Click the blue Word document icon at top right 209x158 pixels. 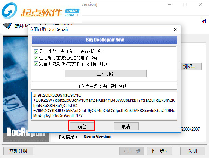click(203, 21)
